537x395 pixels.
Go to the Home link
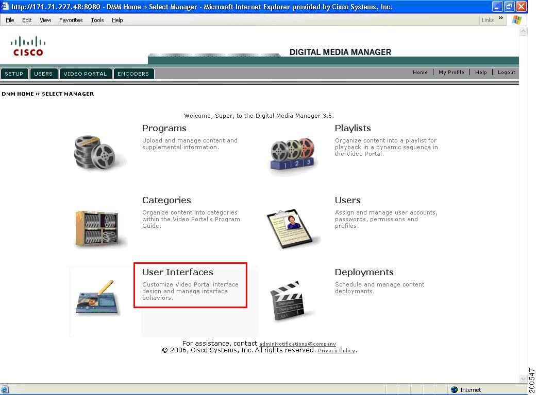420,73
